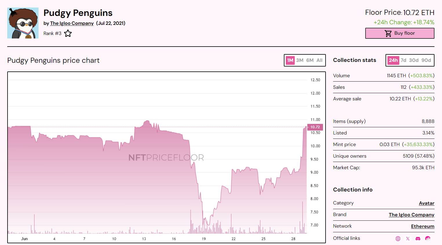Viewport: 442px width, 245px height.
Task: Open the Ethereum network link
Action: click(x=423, y=226)
